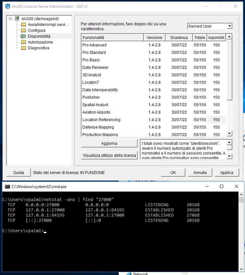Select the Publisher row
This screenshot has height=275, width=245.
[x=154, y=97]
